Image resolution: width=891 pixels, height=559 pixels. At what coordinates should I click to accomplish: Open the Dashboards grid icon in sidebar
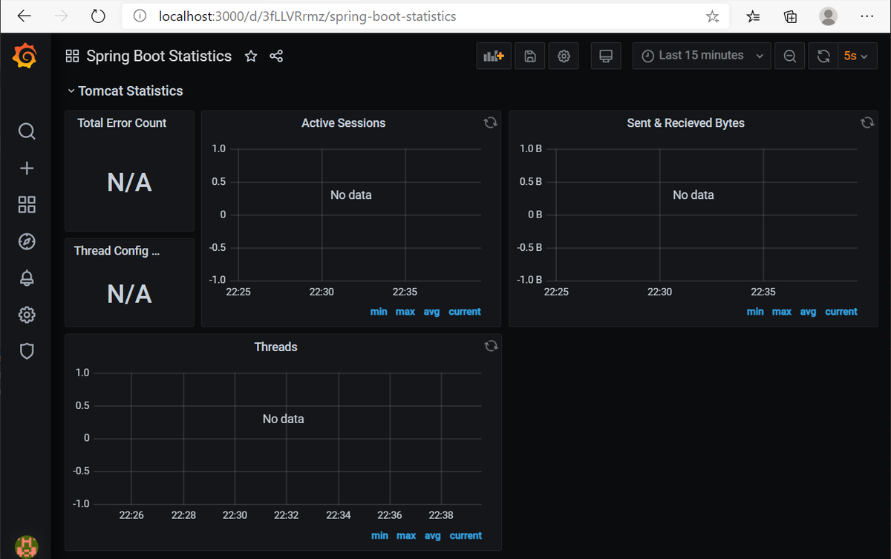point(27,205)
